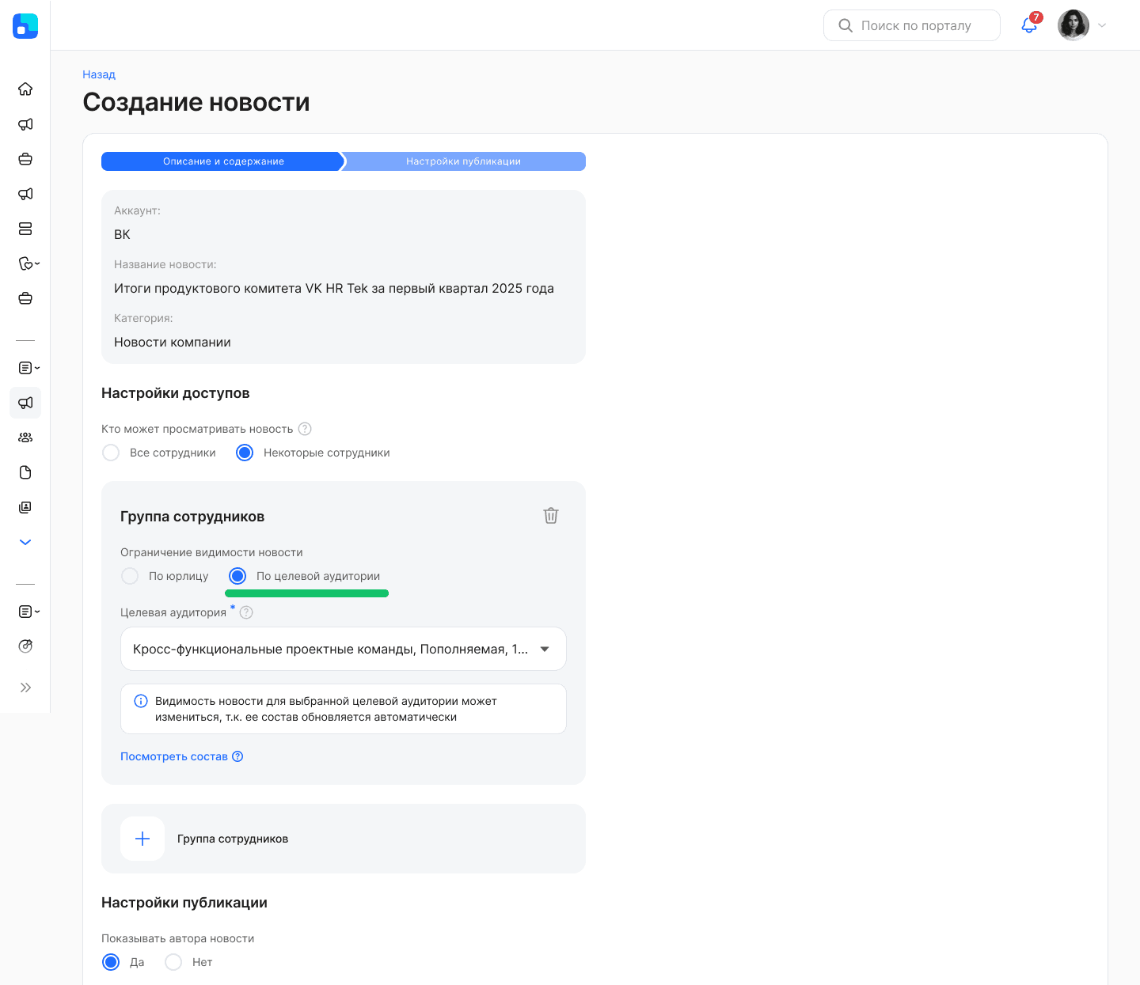Screen dimensions: 1140x985
Task: Open the contact cards sidebar icon
Action: pyautogui.click(x=25, y=507)
